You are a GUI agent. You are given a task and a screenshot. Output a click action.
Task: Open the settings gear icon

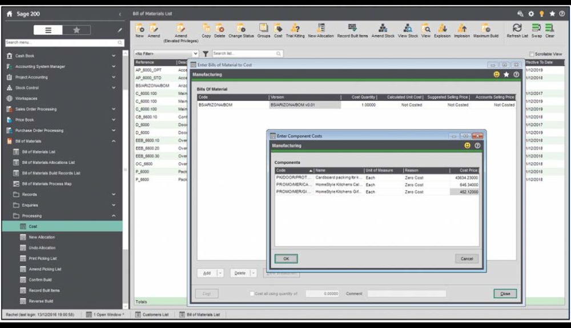point(531,14)
